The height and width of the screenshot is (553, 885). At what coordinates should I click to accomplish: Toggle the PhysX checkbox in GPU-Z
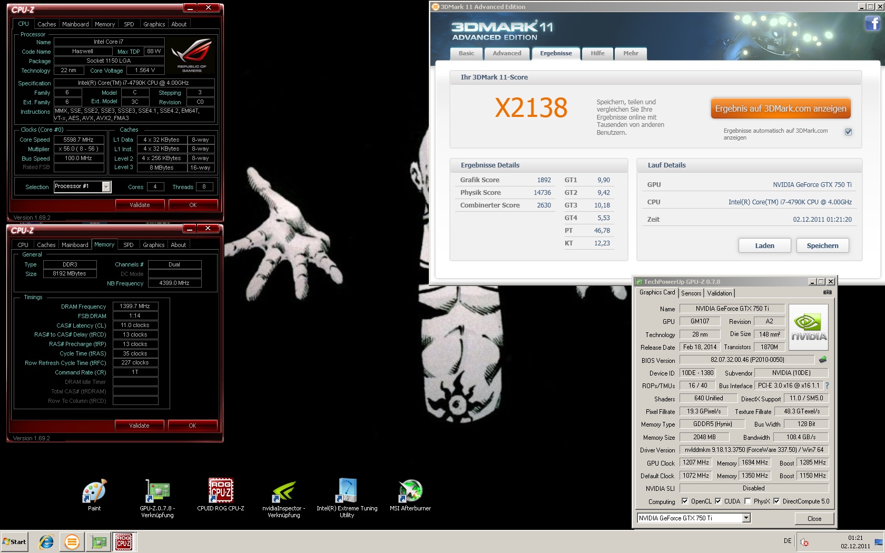pos(748,501)
